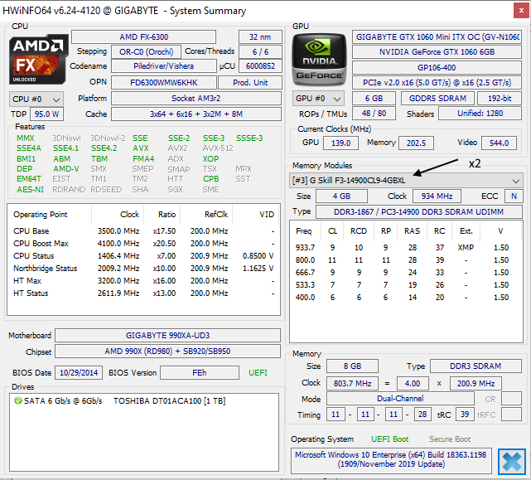Screen dimensions: 531x480
Task: Click the memory multiplier 4.00 field
Action: [x=413, y=384]
